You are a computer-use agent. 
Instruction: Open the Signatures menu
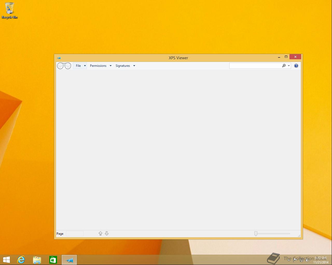(123, 66)
